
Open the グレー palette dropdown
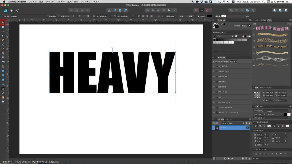[x=224, y=36]
